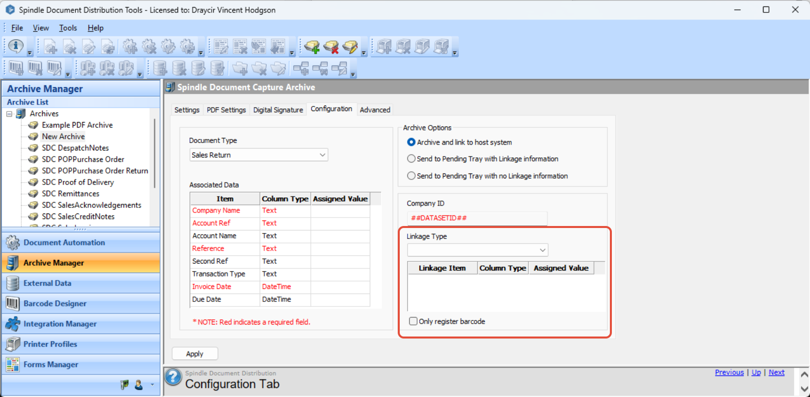This screenshot has height=397, width=810.
Task: Delete archive using red cross icon
Action: pos(331,47)
